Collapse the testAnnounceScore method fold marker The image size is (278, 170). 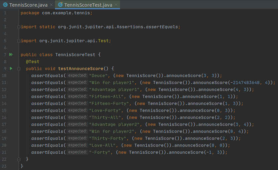click(19, 69)
